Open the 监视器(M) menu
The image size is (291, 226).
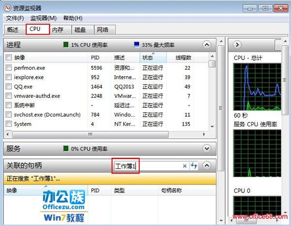coord(44,18)
